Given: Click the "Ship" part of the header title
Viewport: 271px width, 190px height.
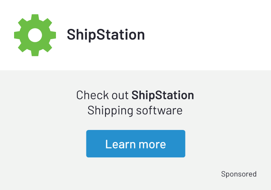Looking at the screenshot, I should click(x=80, y=35).
